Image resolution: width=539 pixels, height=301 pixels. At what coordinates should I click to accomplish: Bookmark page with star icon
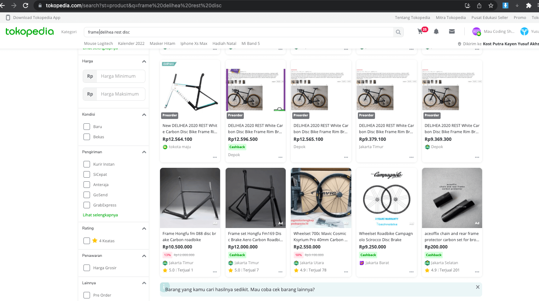click(491, 5)
